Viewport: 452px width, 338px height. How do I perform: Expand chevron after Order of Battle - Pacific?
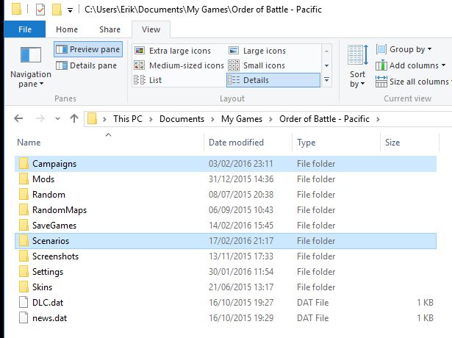(x=378, y=119)
